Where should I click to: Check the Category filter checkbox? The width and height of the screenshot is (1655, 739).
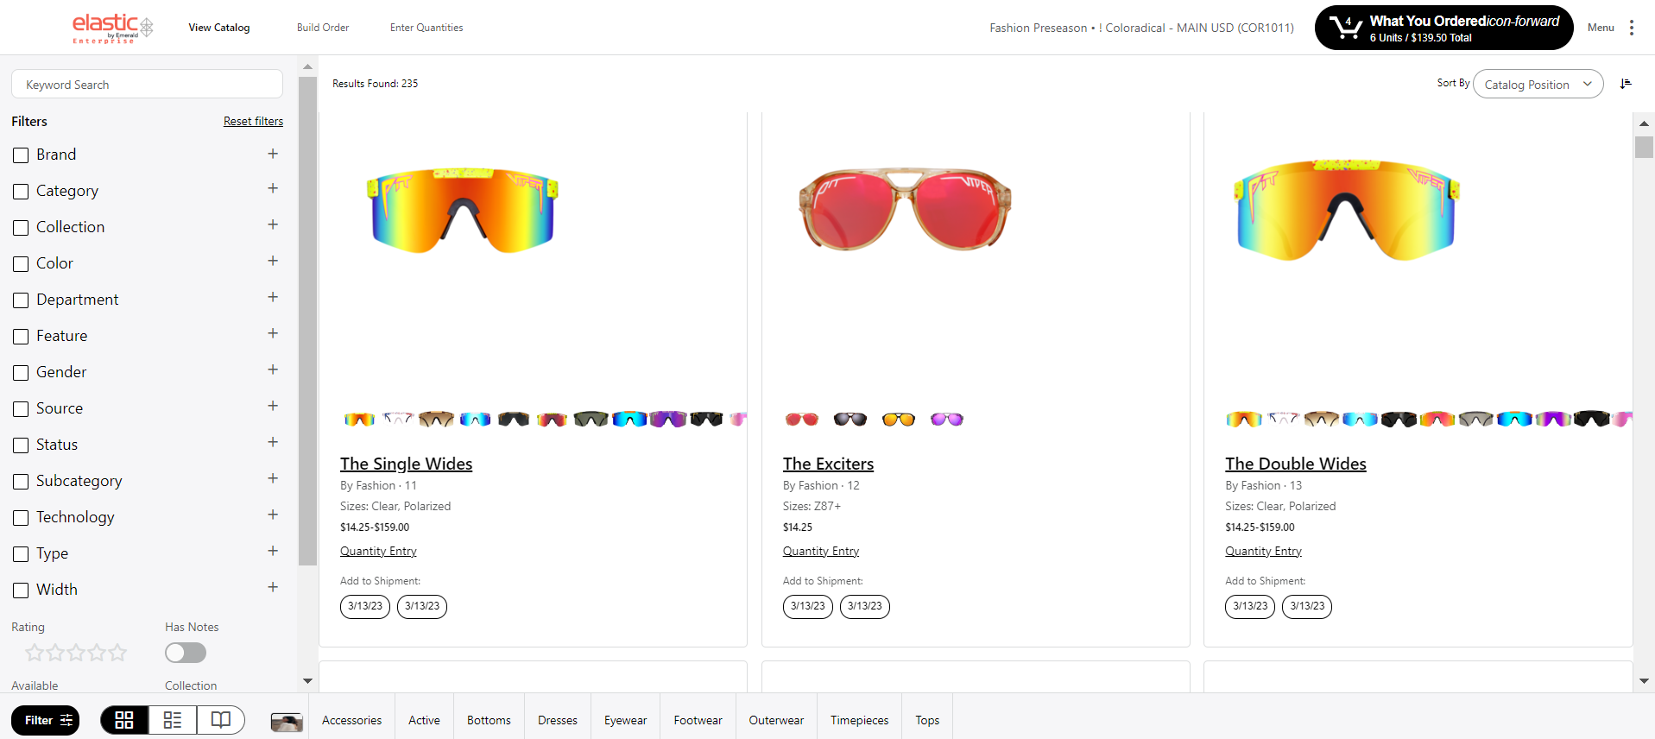point(21,192)
